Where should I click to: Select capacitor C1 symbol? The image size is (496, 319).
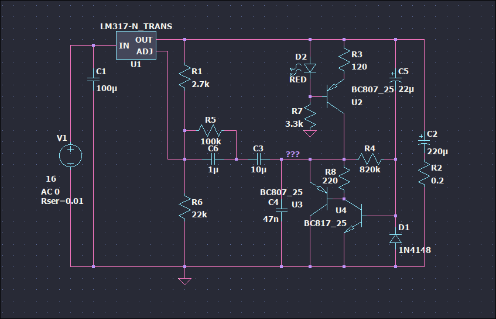93,79
